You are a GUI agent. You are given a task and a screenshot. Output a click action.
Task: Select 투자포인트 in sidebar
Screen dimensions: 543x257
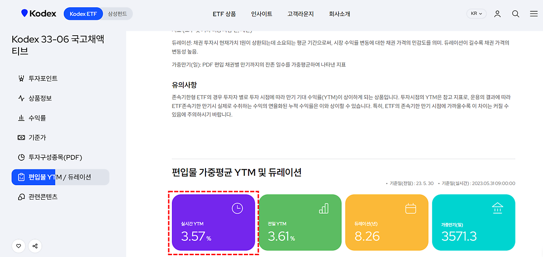click(43, 78)
